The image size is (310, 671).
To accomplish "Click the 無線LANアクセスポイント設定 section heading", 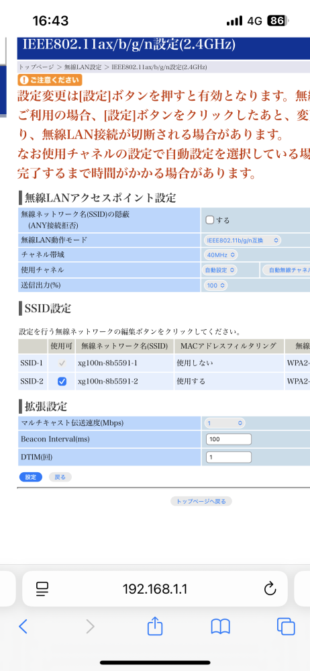I will click(x=101, y=198).
